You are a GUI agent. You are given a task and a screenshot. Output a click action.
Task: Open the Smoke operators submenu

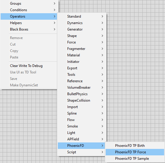pyautogui.click(x=82, y=126)
